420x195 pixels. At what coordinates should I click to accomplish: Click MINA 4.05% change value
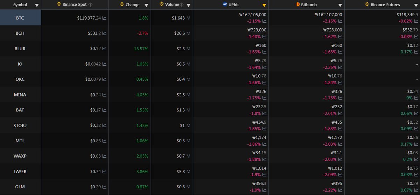tap(142, 95)
